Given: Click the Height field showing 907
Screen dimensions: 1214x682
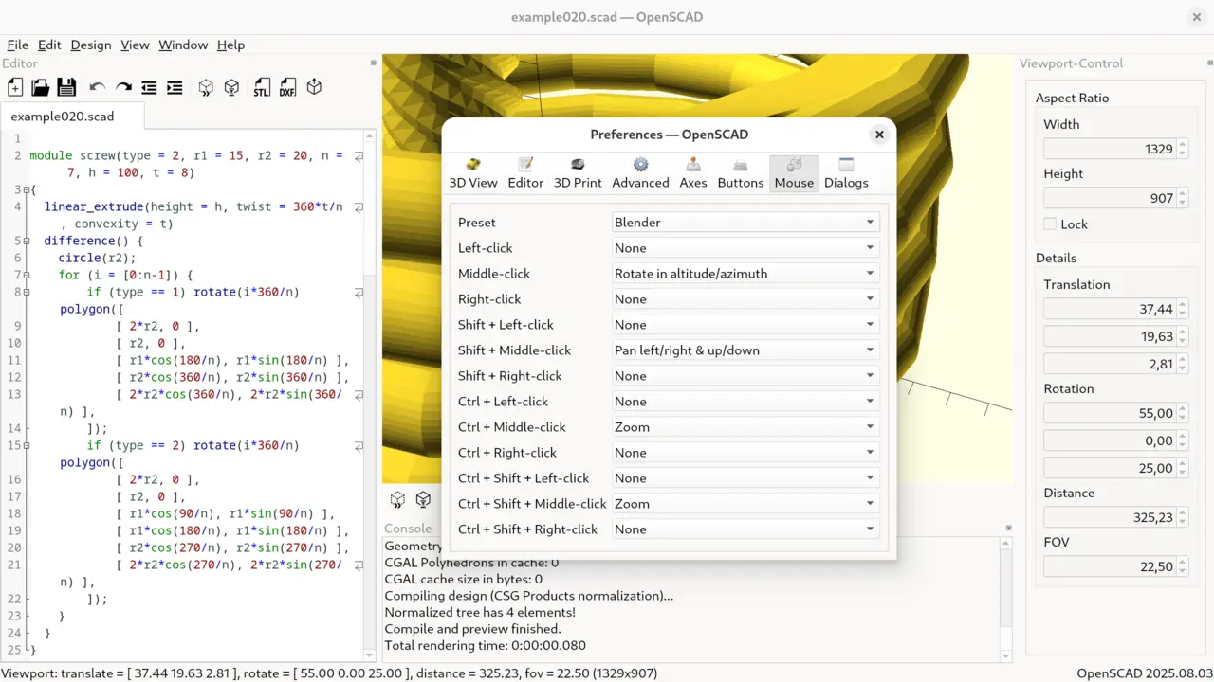Looking at the screenshot, I should (x=1115, y=198).
